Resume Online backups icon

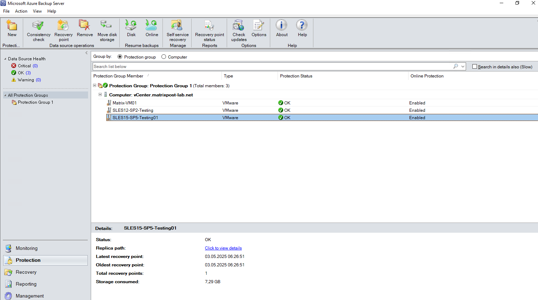tap(152, 25)
